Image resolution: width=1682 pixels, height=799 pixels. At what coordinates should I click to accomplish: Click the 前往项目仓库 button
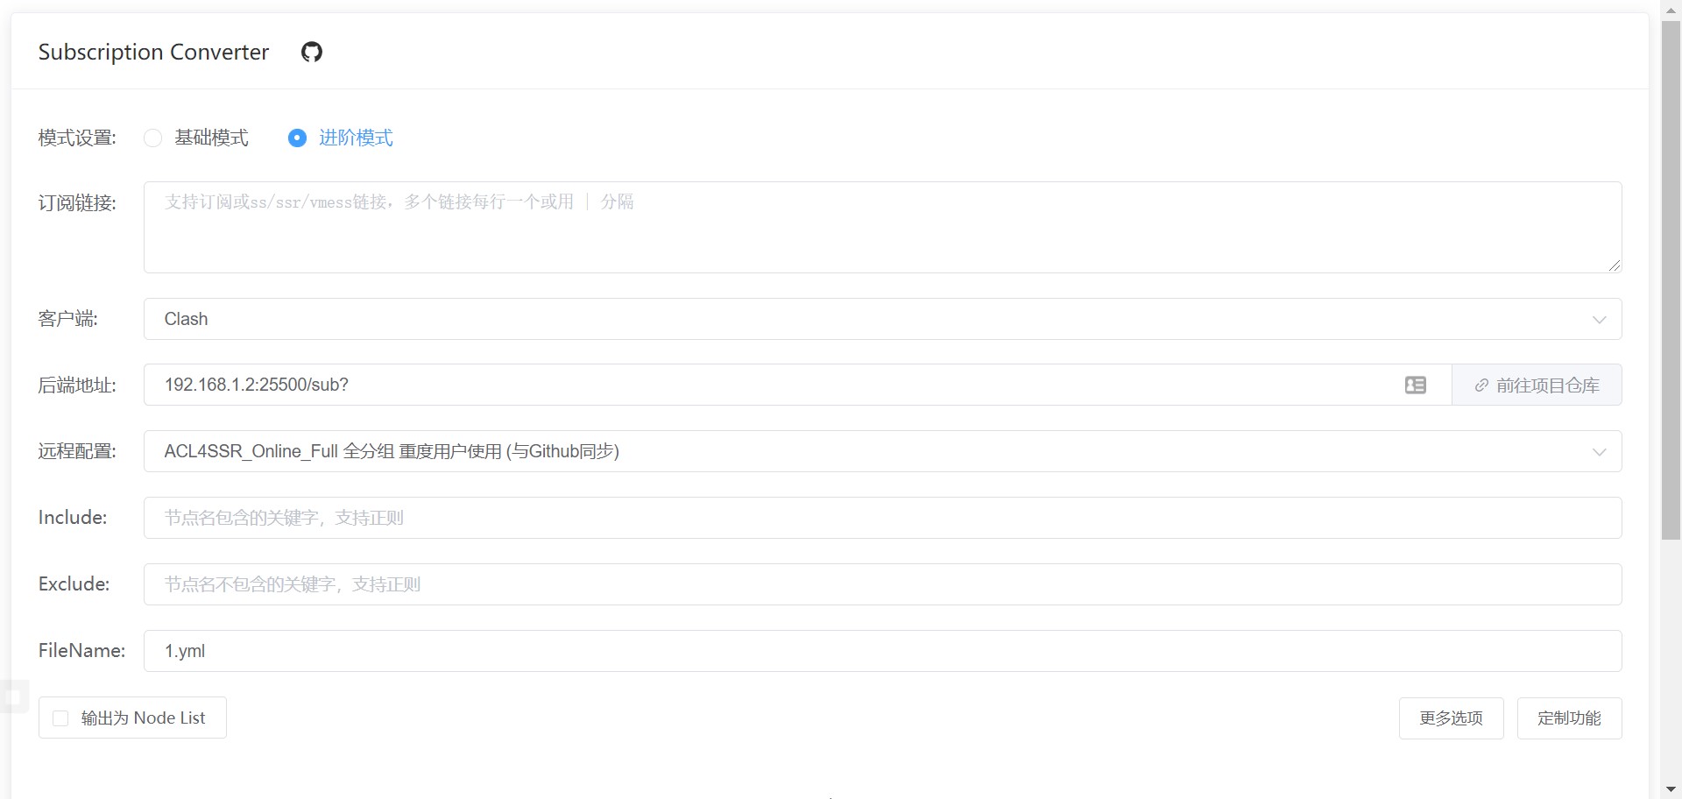coord(1537,385)
